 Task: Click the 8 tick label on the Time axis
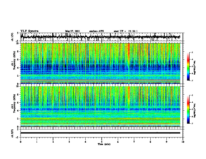tap(150, 142)
